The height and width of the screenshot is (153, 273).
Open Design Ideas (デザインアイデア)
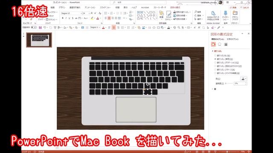(x=235, y=16)
